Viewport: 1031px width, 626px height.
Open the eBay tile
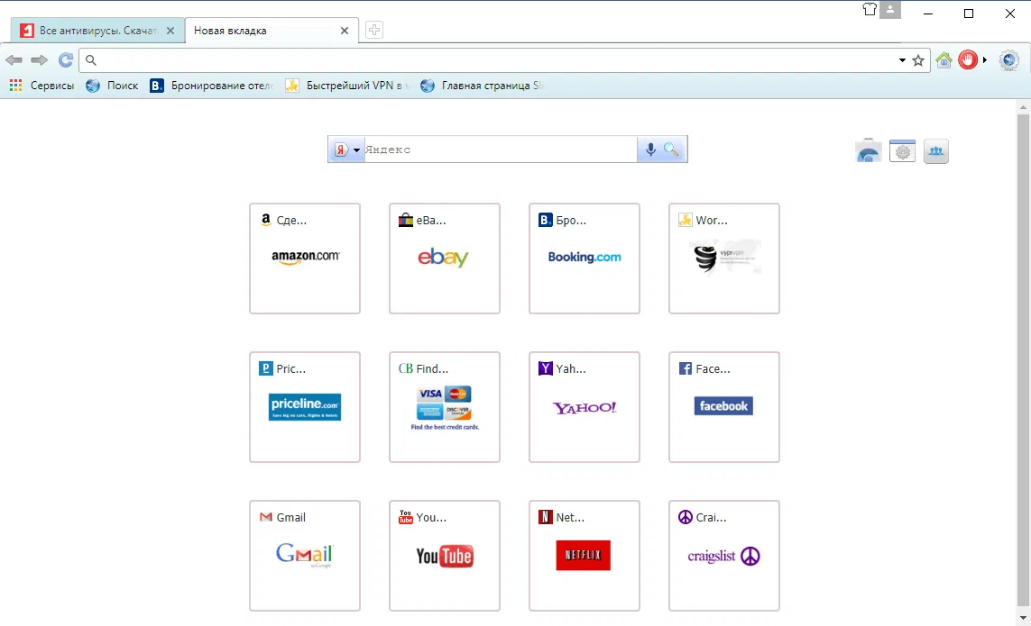[x=445, y=259]
